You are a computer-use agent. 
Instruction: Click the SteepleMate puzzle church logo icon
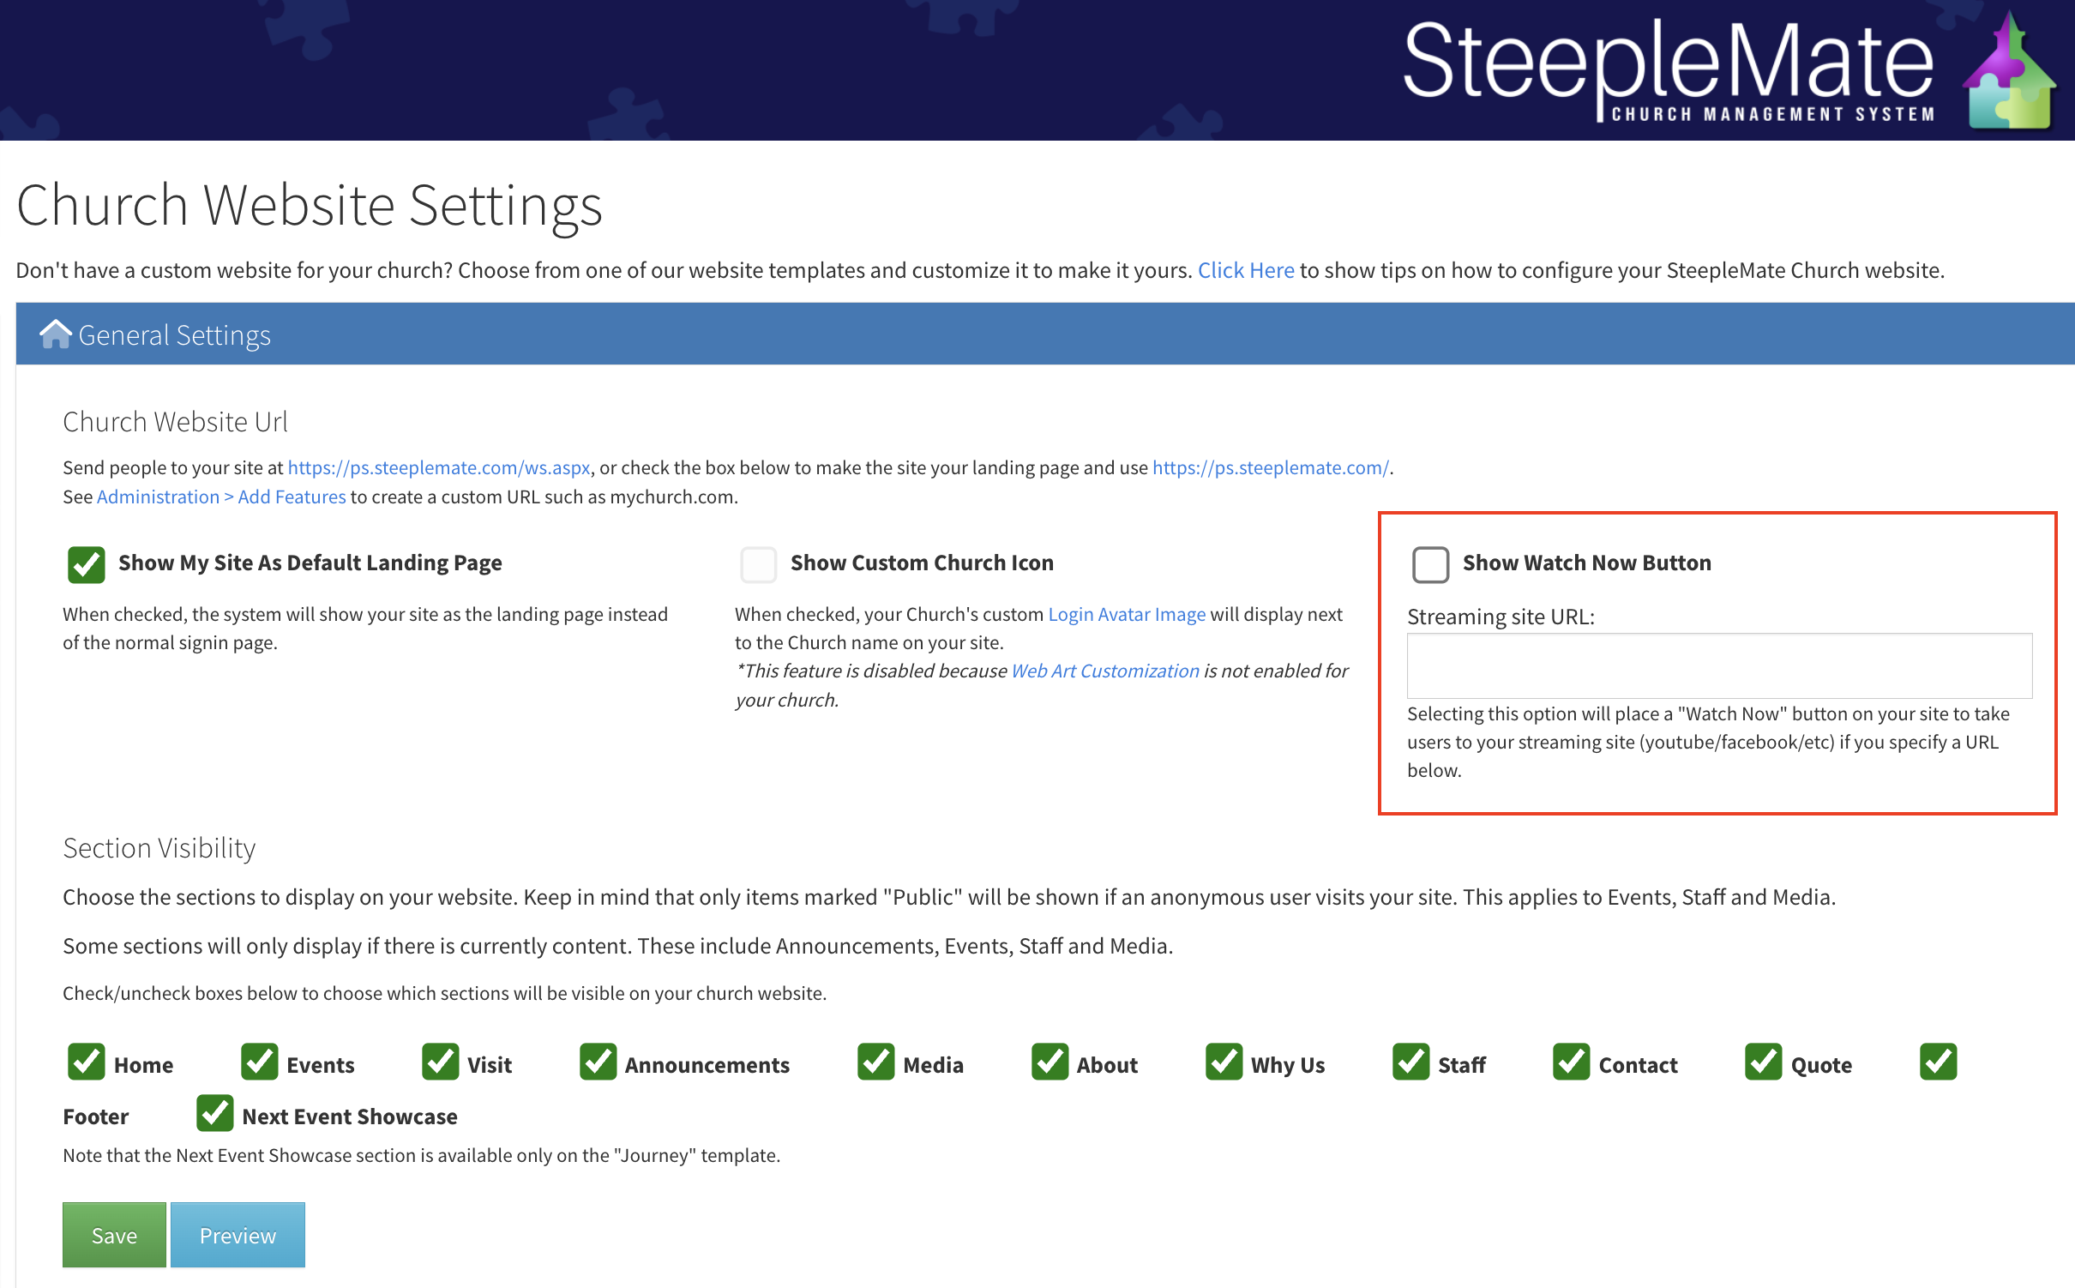tap(2009, 70)
